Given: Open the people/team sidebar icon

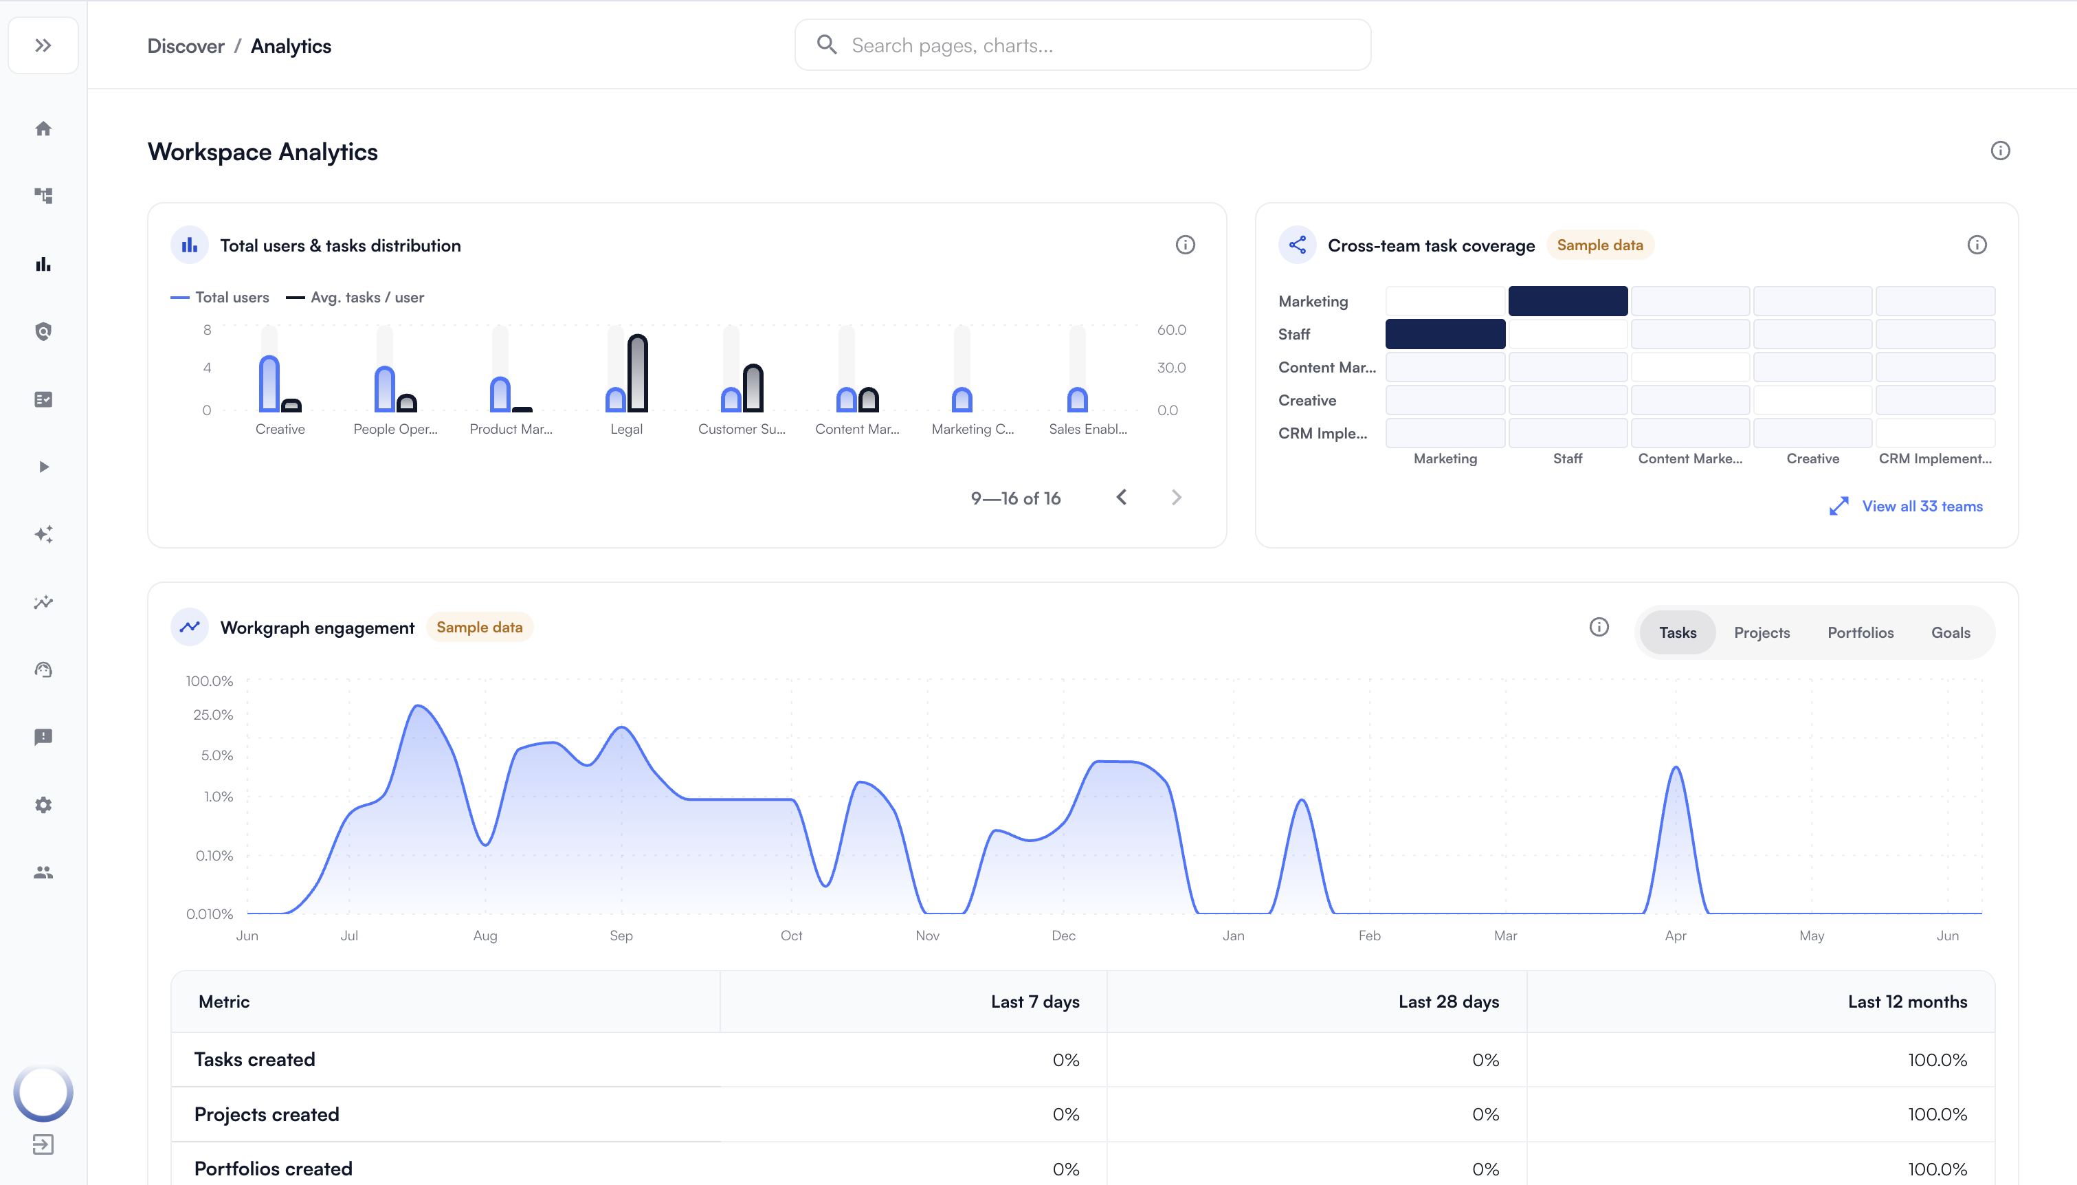Looking at the screenshot, I should coord(43,872).
